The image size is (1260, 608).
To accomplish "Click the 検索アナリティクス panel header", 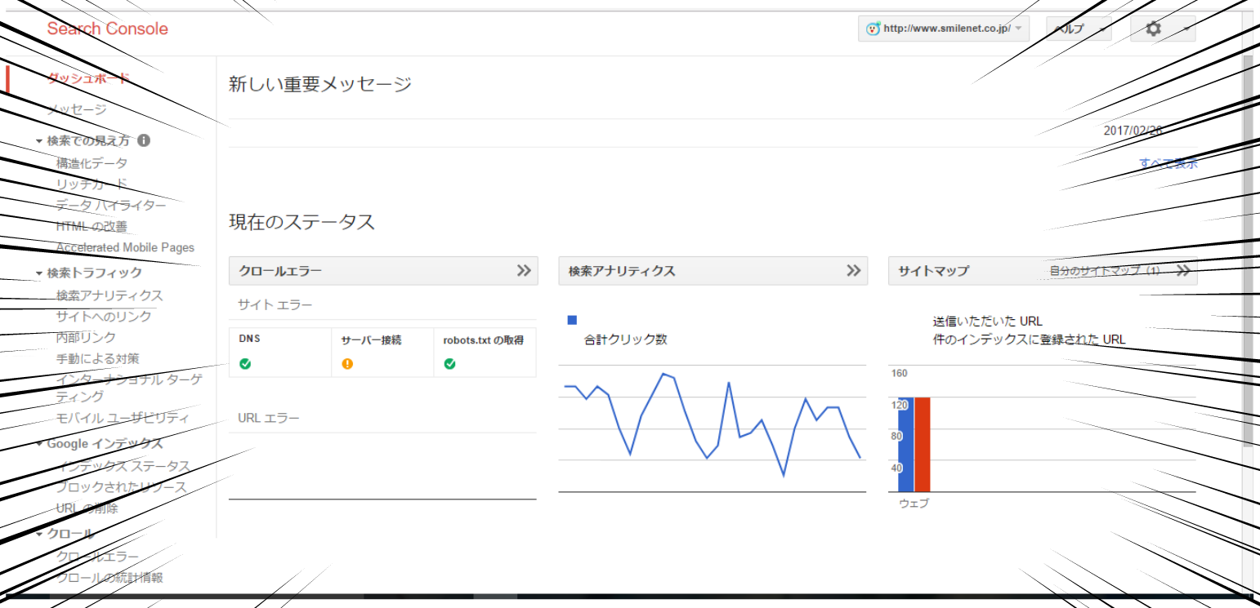I will click(713, 271).
